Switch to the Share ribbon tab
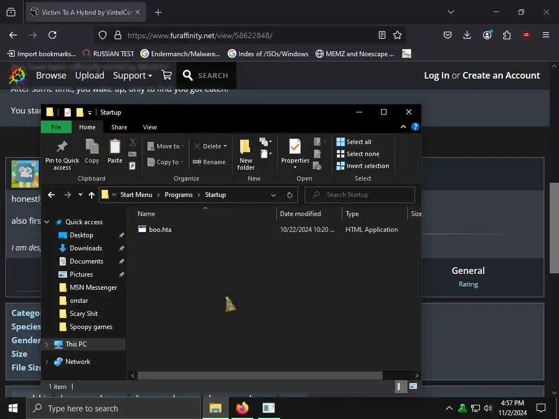This screenshot has width=559, height=419. pyautogui.click(x=119, y=127)
